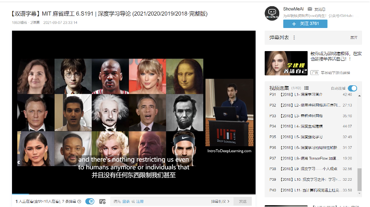The height and width of the screenshot is (207, 370).
Task: Click the danmaku text input field
Action: pos(172,201)
